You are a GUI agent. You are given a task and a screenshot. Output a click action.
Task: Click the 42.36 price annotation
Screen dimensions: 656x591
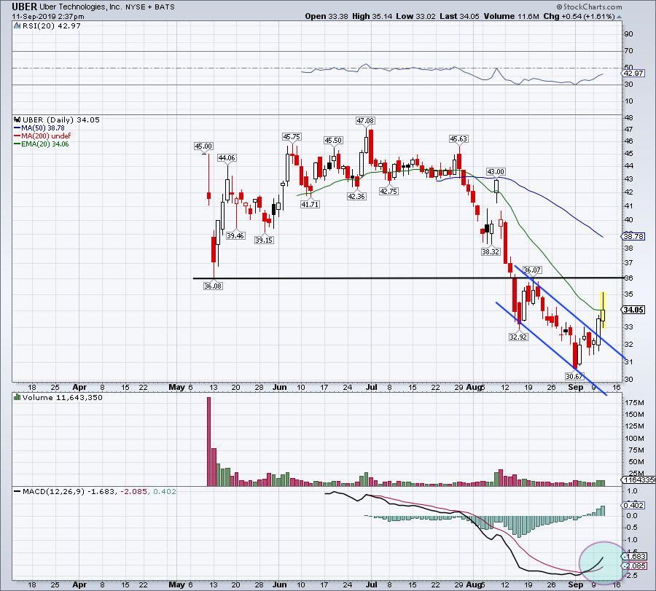356,196
